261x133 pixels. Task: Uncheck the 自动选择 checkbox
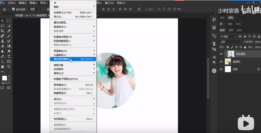tap(13, 9)
